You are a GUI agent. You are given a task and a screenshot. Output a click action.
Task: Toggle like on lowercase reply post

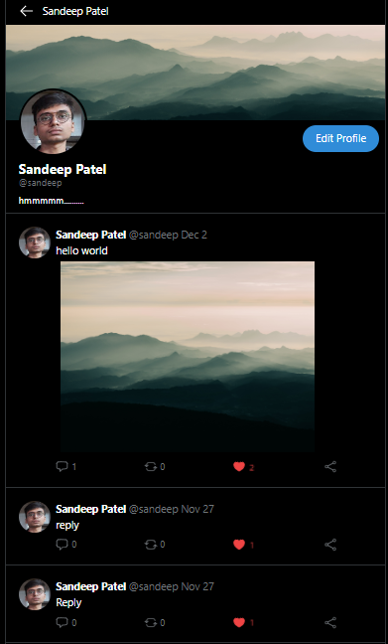[239, 545]
